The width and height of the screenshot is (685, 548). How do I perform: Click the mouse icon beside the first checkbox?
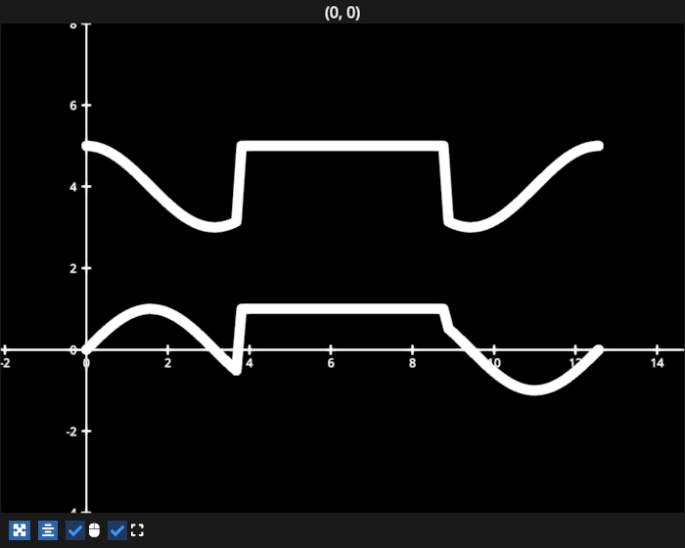[x=94, y=530]
